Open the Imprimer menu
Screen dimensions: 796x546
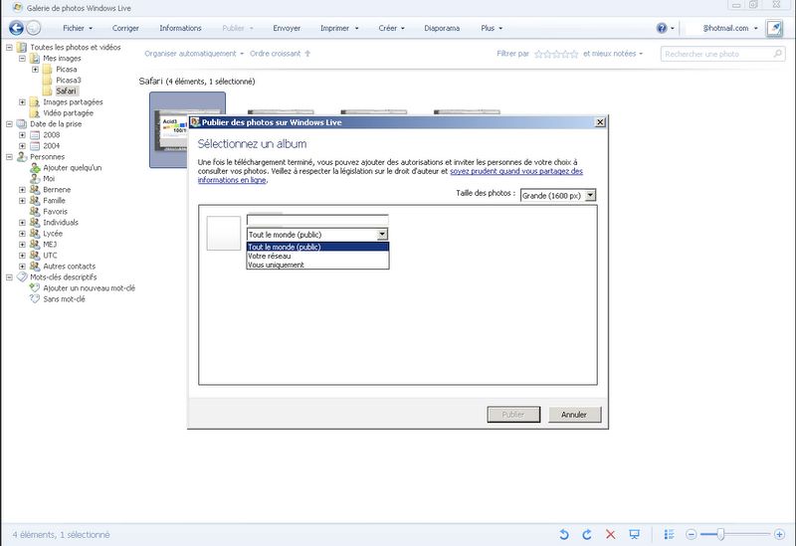(x=339, y=28)
